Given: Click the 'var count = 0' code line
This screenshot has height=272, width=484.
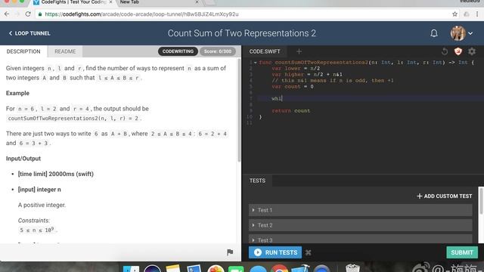Looking at the screenshot, I should (293, 87).
